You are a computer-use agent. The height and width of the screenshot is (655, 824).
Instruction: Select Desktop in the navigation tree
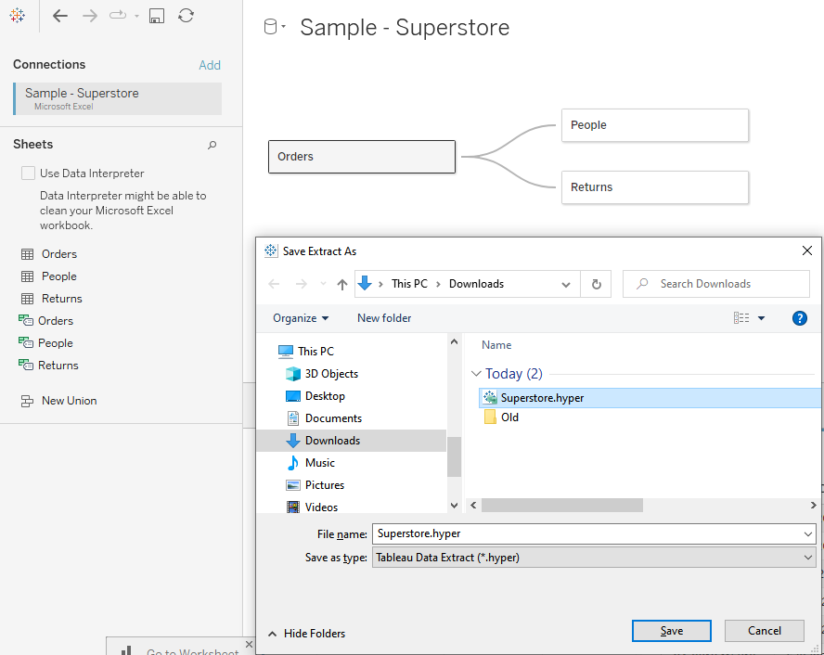coord(315,396)
